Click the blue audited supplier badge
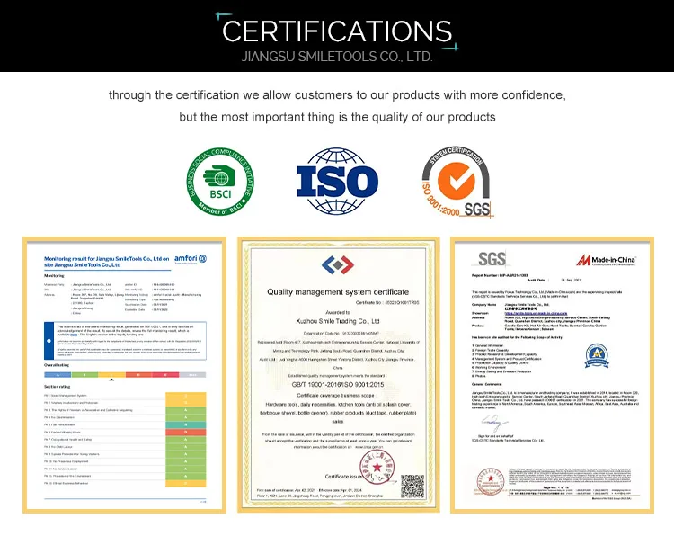 [x=597, y=355]
